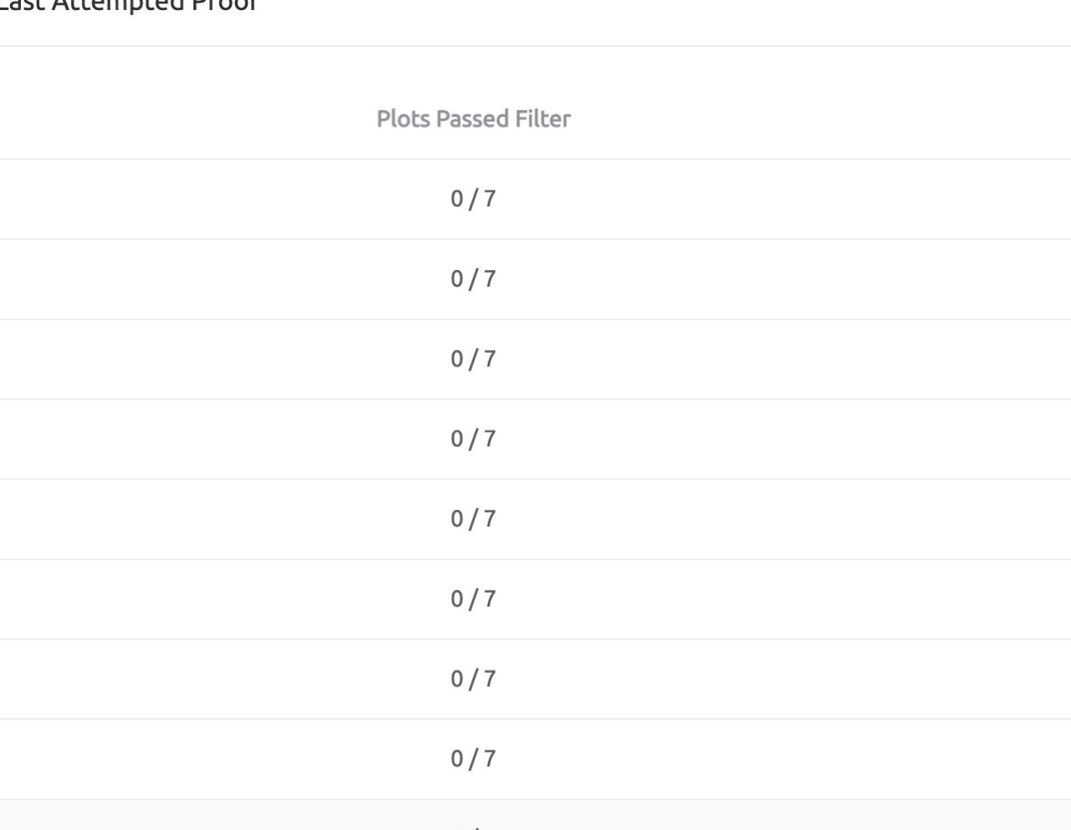Click the third row's 0 / 7 value
Viewport: 1071px width, 830px height.
pos(474,359)
